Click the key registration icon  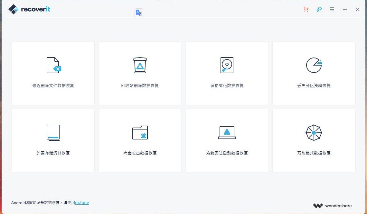tap(319, 9)
